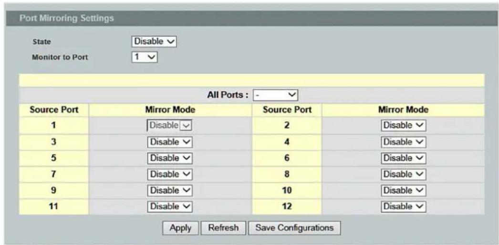
Task: Open Mirror Mode dropdown for port 1
Action: 170,126
